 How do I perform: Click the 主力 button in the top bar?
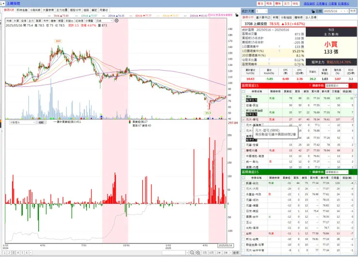286,3
